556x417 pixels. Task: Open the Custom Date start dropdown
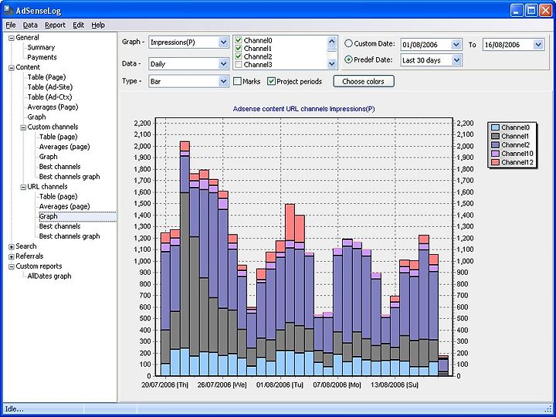click(x=456, y=45)
